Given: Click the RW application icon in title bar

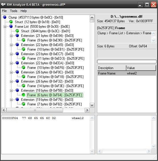Looking at the screenshot, I should (x=3, y=4).
